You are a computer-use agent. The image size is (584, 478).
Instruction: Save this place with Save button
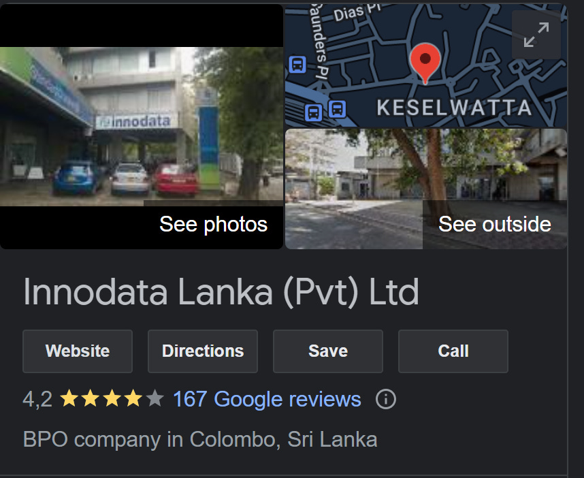(x=328, y=351)
